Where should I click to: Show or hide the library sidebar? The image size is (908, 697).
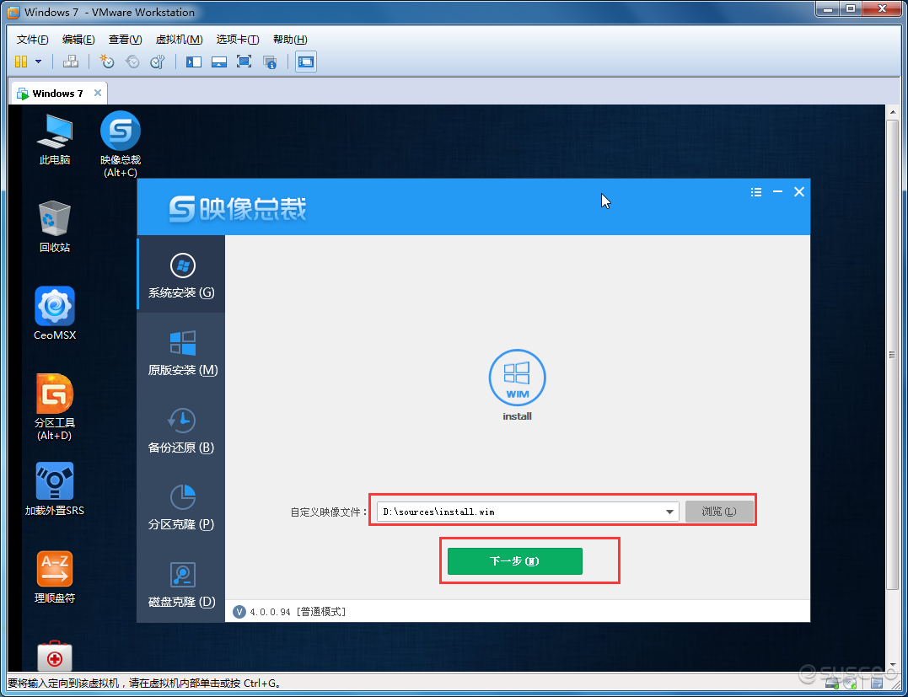(x=193, y=62)
